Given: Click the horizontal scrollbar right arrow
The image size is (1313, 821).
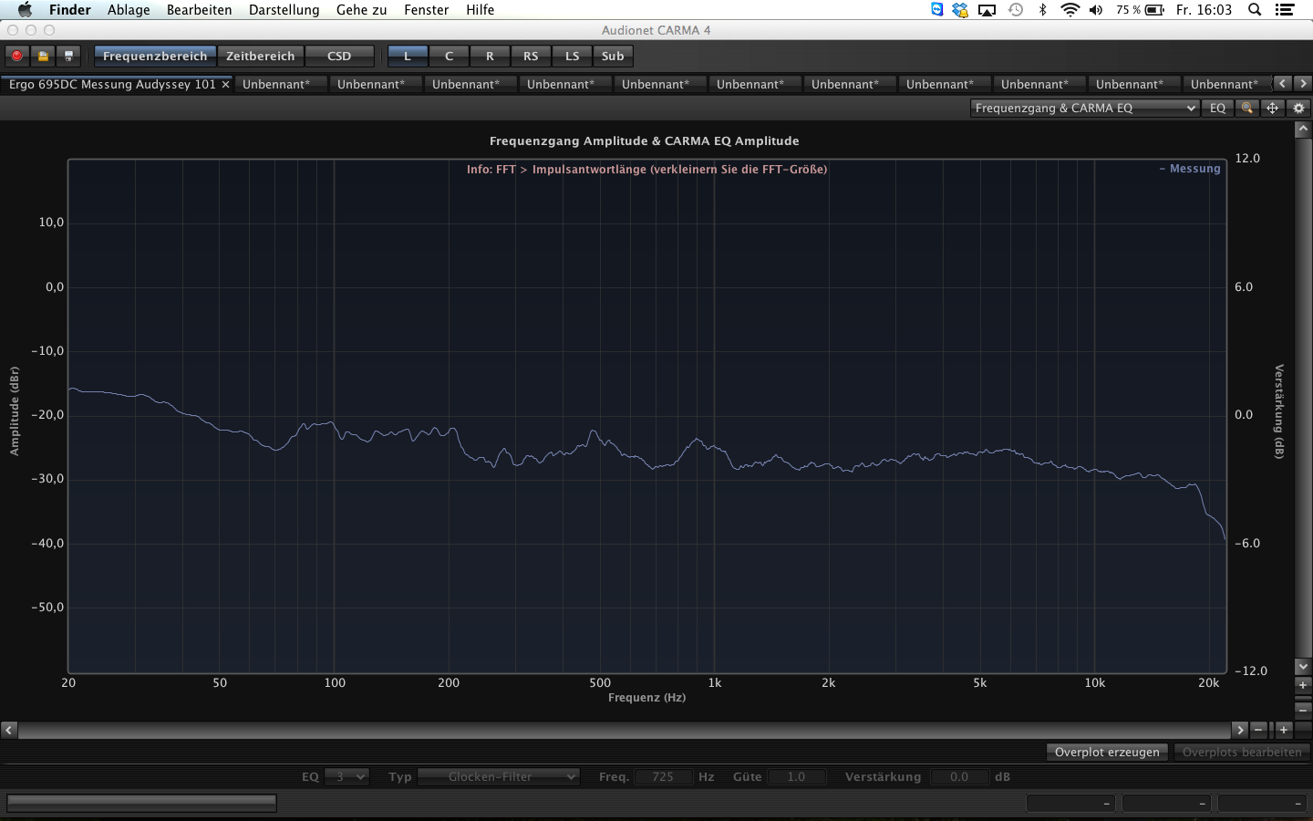Looking at the screenshot, I should 1239,730.
